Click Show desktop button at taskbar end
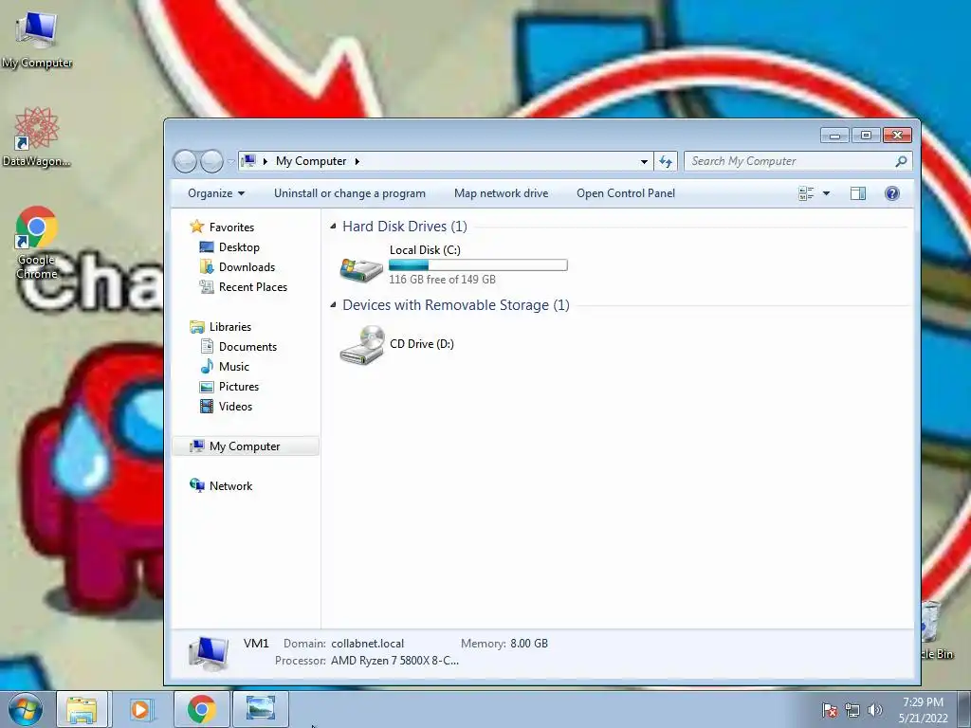The image size is (971, 728). point(964,710)
